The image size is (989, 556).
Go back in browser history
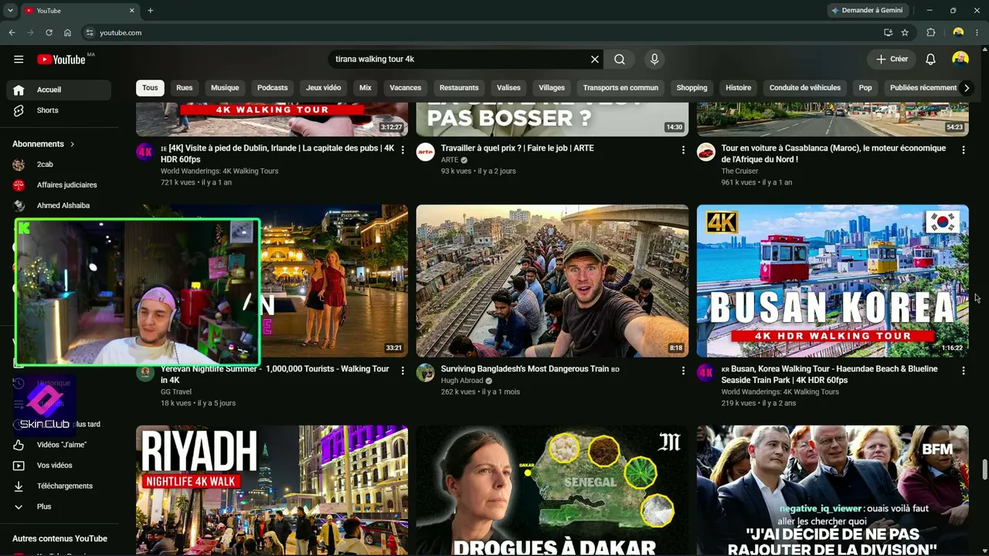[12, 32]
